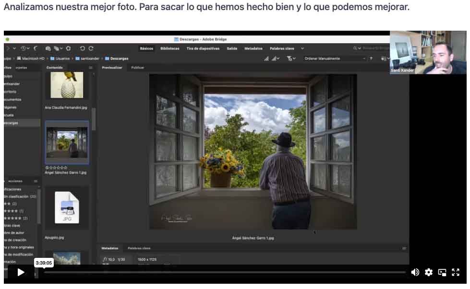Open the Palabras clave workspace in top bar

pyautogui.click(x=282, y=48)
